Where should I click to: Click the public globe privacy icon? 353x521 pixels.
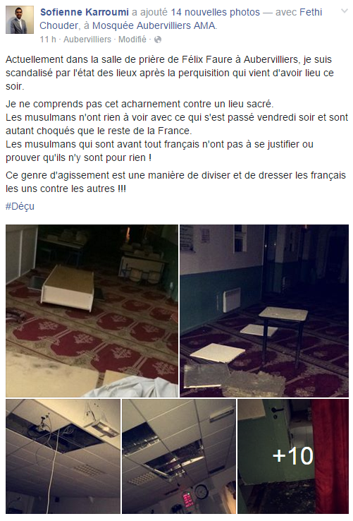pyautogui.click(x=158, y=40)
